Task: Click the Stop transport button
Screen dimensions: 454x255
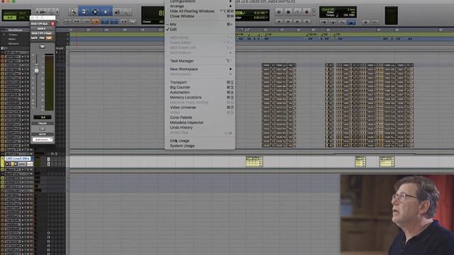Action: (x=288, y=12)
